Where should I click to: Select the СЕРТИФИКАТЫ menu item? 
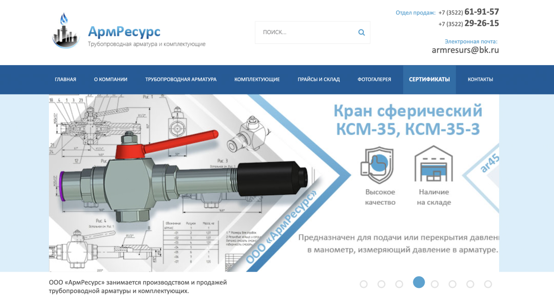click(x=429, y=79)
